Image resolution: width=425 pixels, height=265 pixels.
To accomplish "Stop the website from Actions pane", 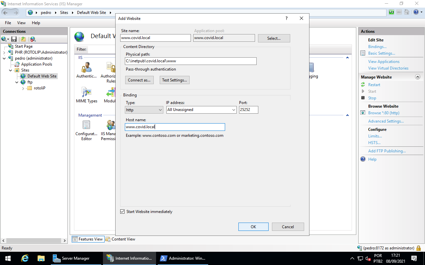I will click(x=372, y=98).
